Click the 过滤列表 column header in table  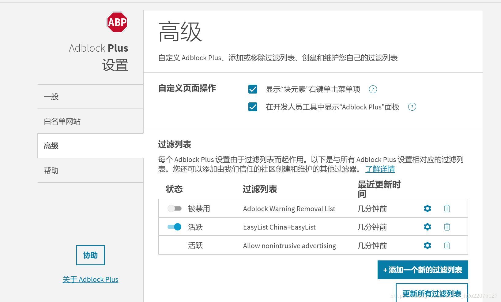click(x=260, y=189)
